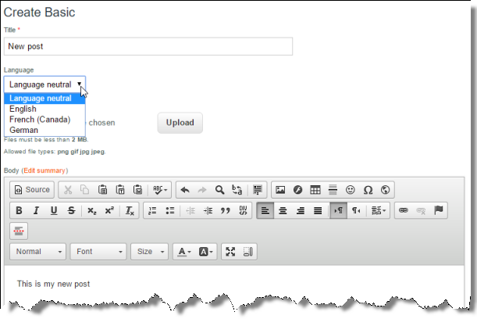The image size is (477, 319).
Task: Click the Upload button
Action: [x=180, y=123]
